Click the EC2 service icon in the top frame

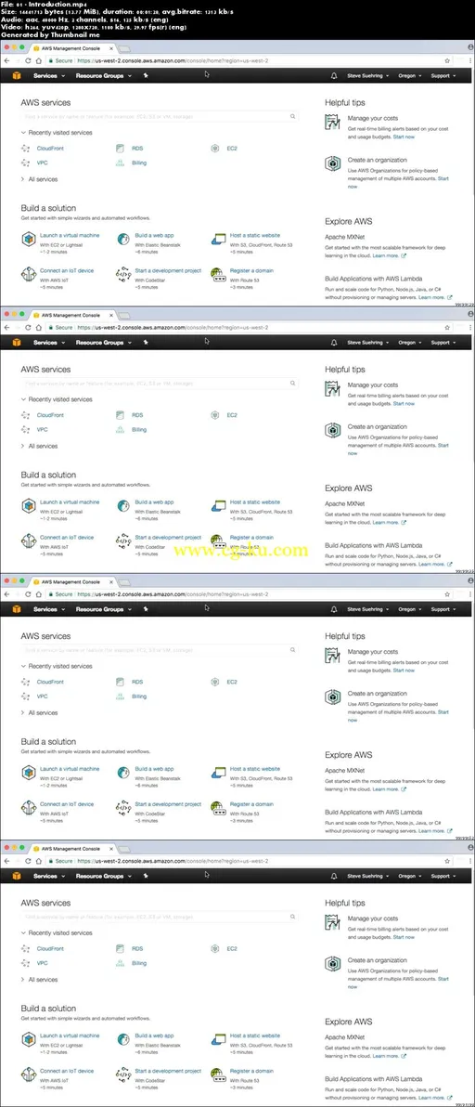tap(215, 149)
